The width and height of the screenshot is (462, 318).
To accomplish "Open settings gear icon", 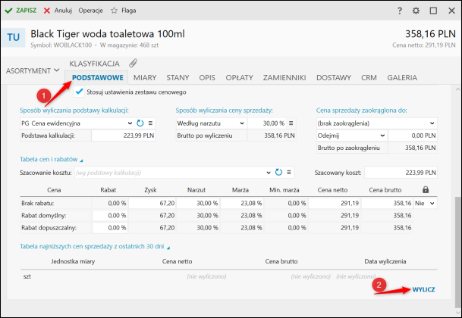I will [x=416, y=11].
